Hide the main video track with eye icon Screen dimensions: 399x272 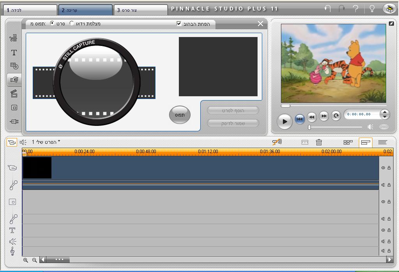383,168
